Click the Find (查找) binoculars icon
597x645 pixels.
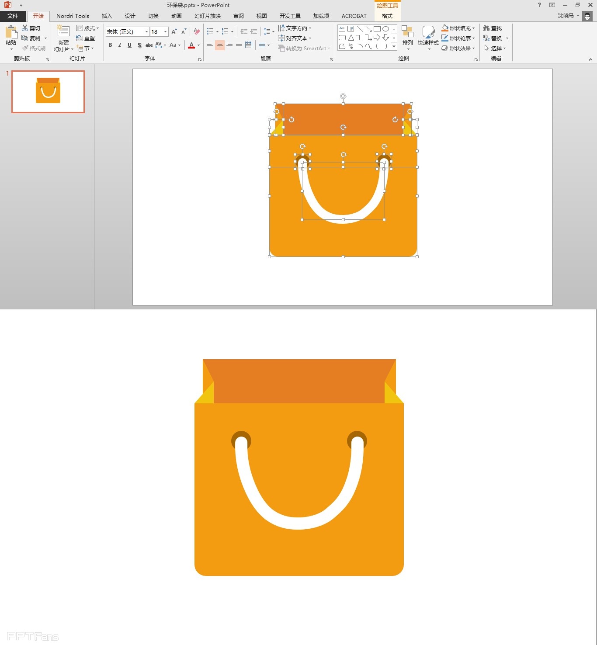point(486,28)
